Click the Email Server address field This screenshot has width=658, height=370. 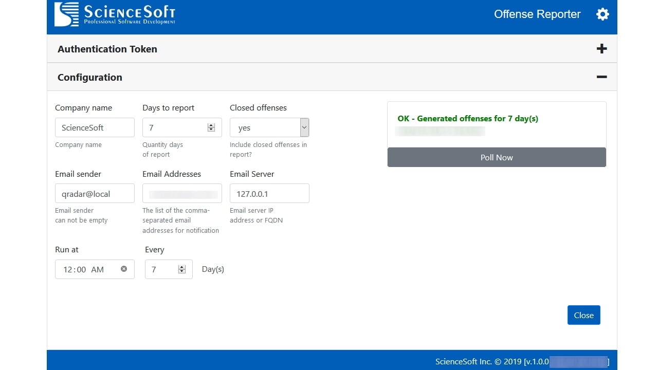[x=269, y=194]
